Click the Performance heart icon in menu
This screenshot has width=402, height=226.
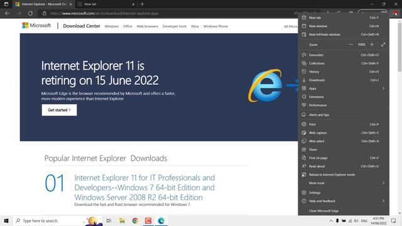(x=304, y=105)
